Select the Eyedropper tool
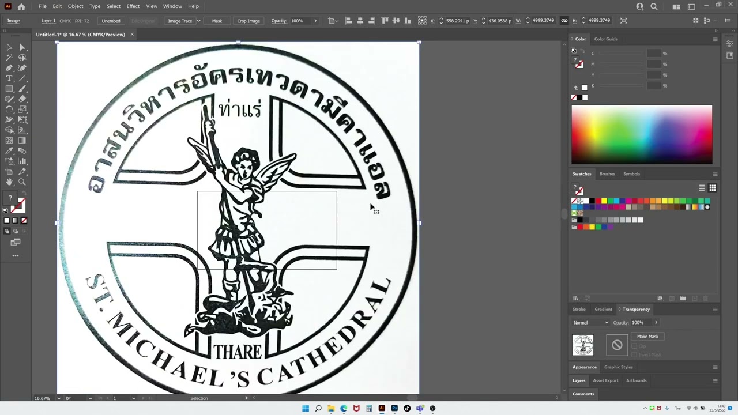Image resolution: width=738 pixels, height=415 pixels. 9,151
